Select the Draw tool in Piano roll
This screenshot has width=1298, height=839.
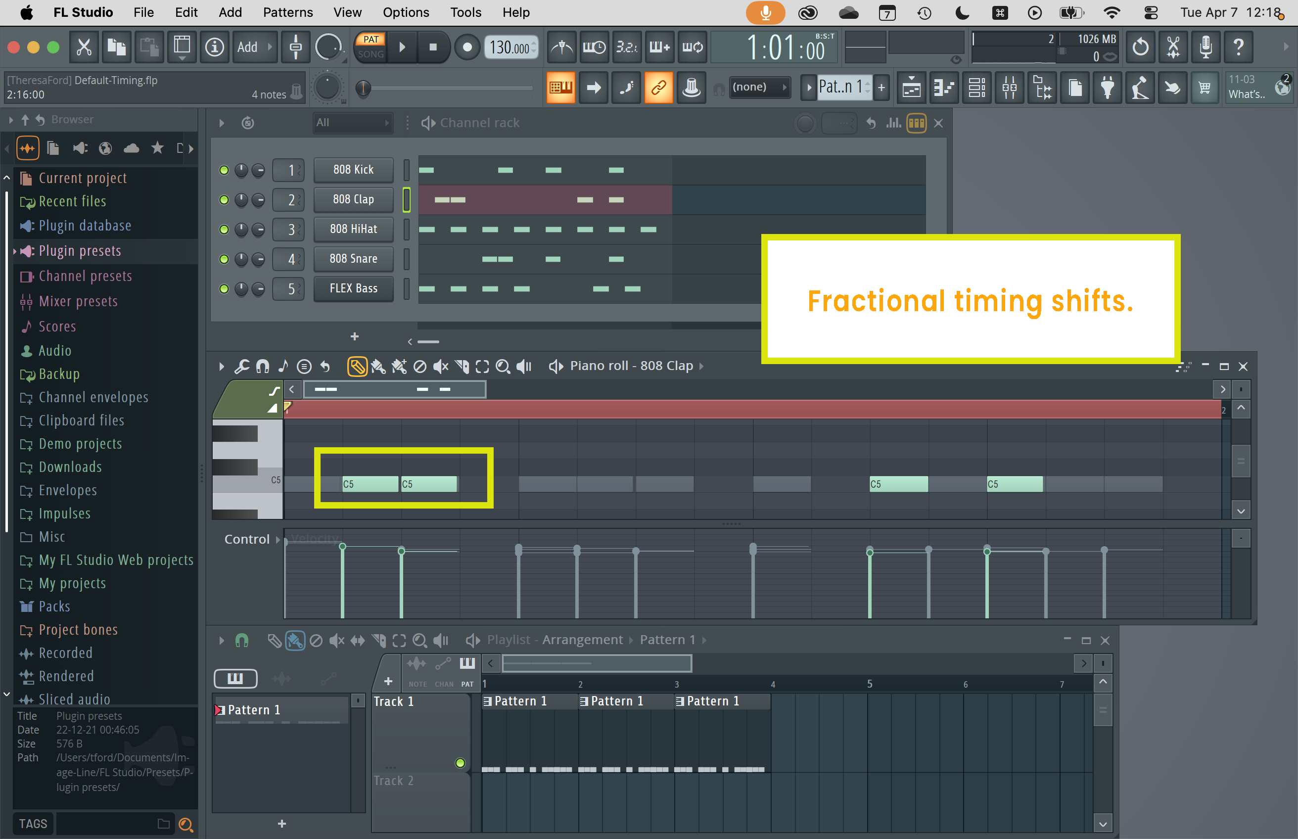point(357,367)
